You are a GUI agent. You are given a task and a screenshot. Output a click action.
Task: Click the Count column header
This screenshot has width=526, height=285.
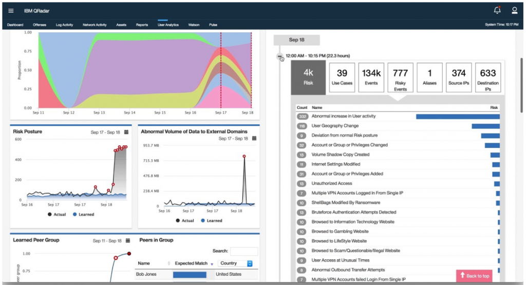point(302,108)
